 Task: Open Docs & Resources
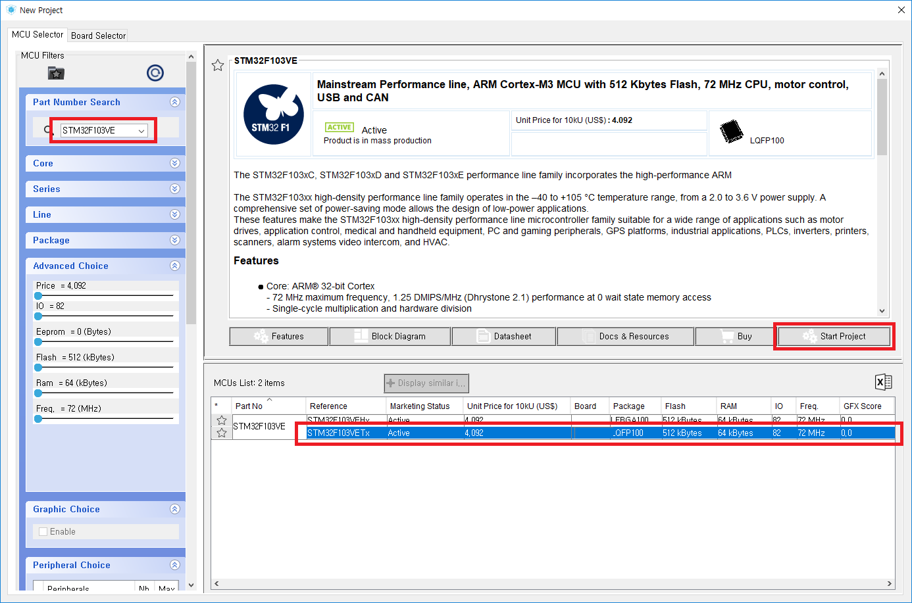(626, 336)
